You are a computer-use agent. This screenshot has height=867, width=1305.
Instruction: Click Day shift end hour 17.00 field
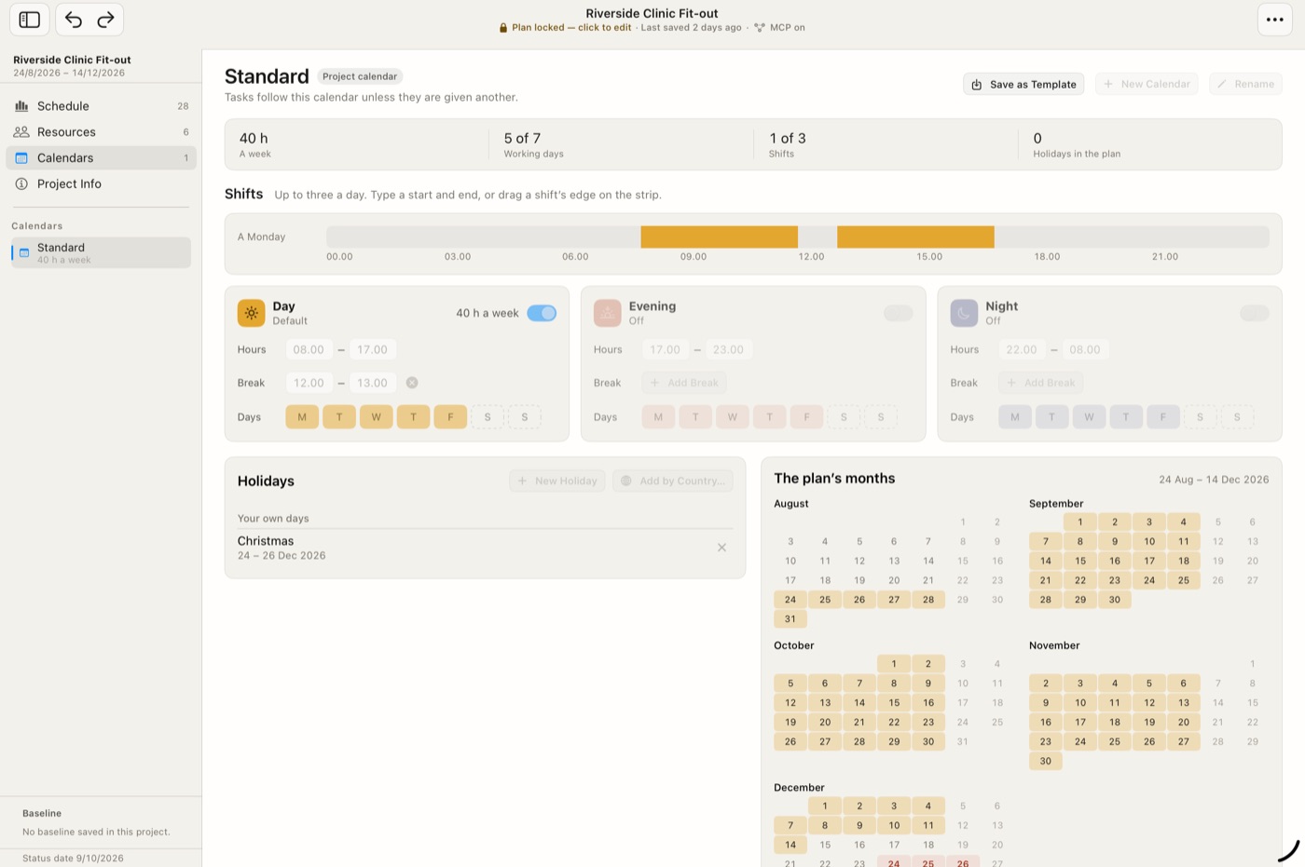[x=372, y=350]
